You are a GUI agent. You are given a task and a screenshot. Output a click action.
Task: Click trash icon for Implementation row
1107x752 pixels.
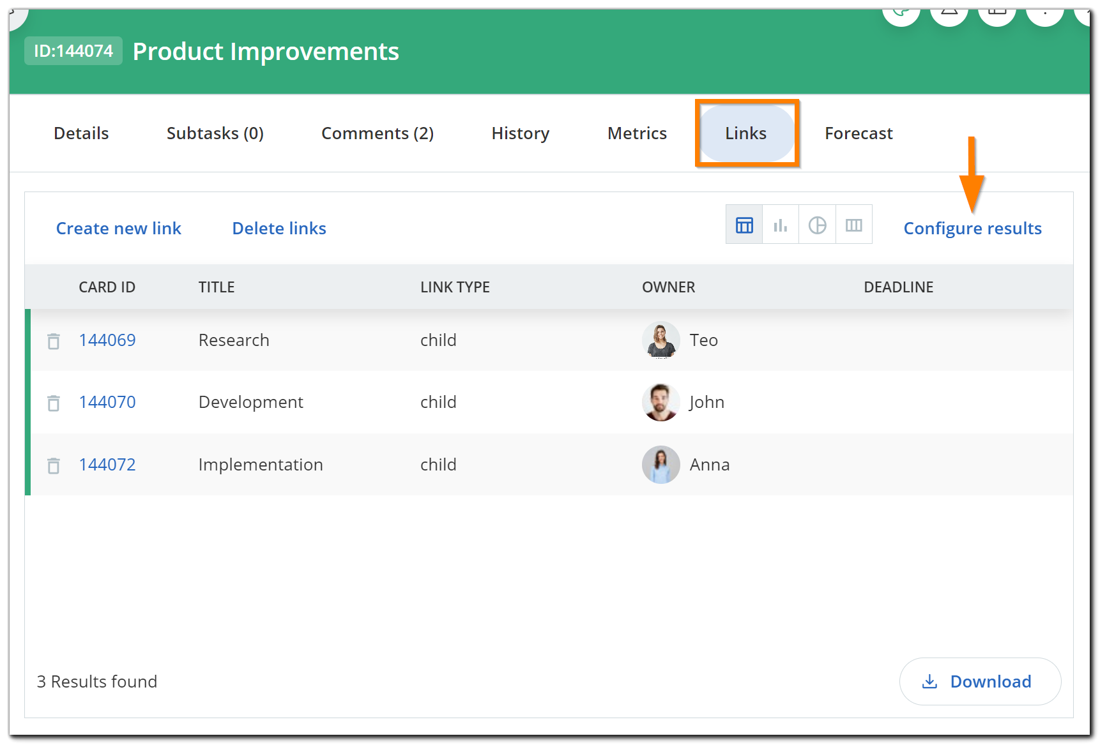click(54, 465)
